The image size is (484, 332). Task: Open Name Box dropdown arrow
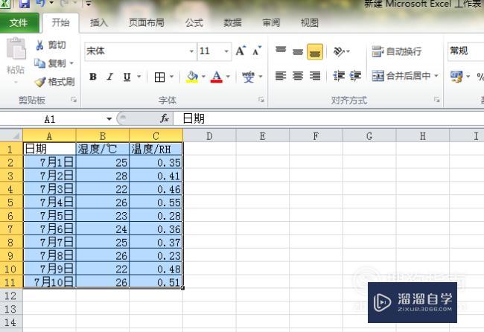point(109,119)
